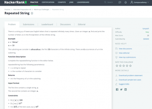152x109 pixels.
Task: Click the compucademy username
Action: [x=140, y=2]
